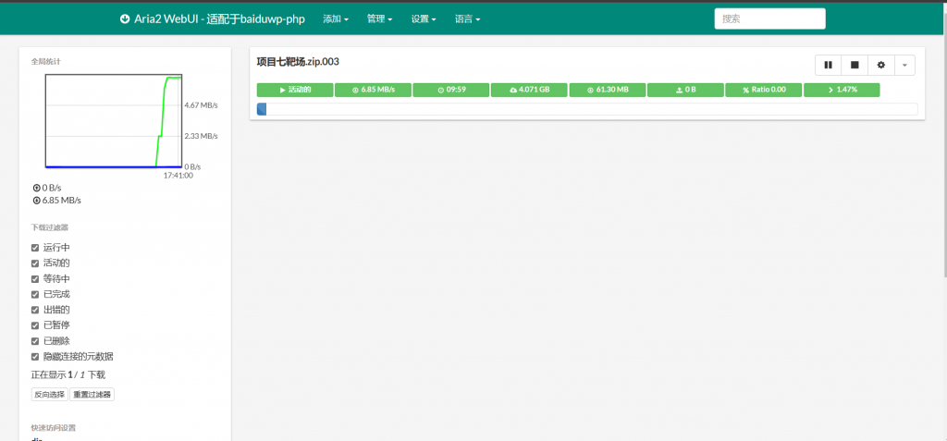The height and width of the screenshot is (441, 947).
Task: Toggle the 已删除 filter checkbox
Action: pyautogui.click(x=35, y=341)
